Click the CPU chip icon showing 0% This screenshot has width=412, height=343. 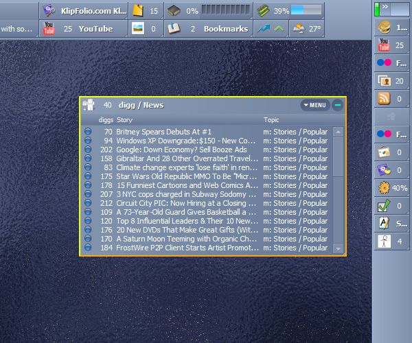[x=174, y=11]
